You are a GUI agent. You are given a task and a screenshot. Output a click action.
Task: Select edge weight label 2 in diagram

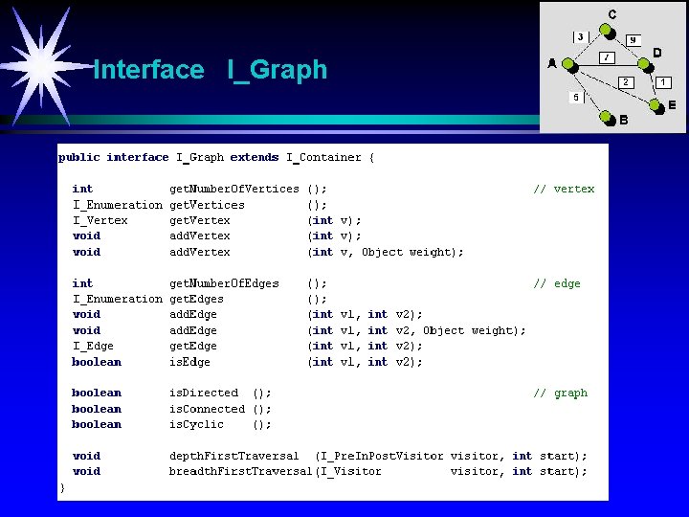[x=626, y=82]
